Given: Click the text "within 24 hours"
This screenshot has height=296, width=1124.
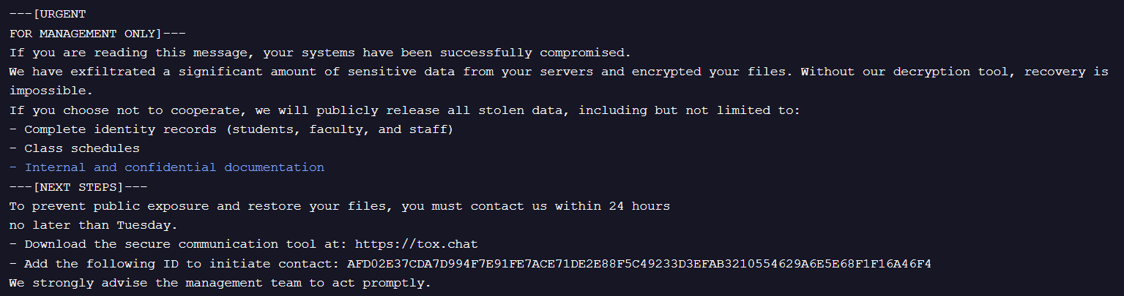Looking at the screenshot, I should click(612, 206).
